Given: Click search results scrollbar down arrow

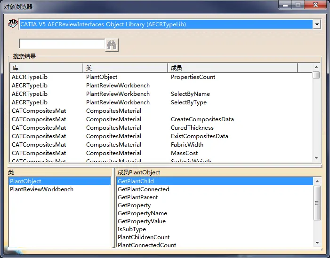Looking at the screenshot, I should (x=316, y=158).
